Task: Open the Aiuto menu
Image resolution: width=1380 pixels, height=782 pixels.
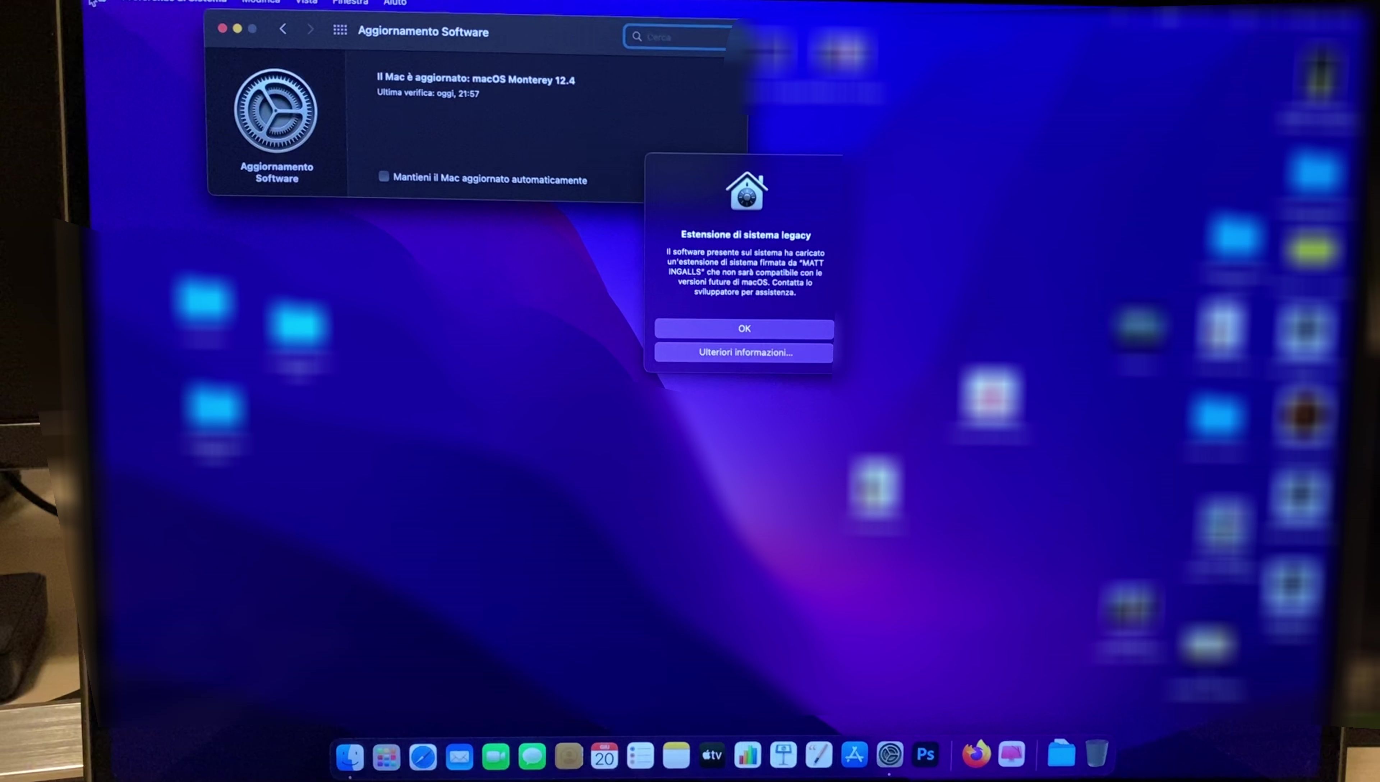Action: [x=395, y=3]
